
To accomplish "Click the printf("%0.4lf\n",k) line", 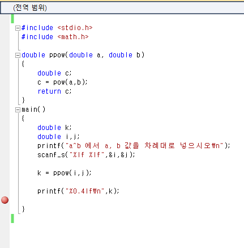I will (78, 191).
